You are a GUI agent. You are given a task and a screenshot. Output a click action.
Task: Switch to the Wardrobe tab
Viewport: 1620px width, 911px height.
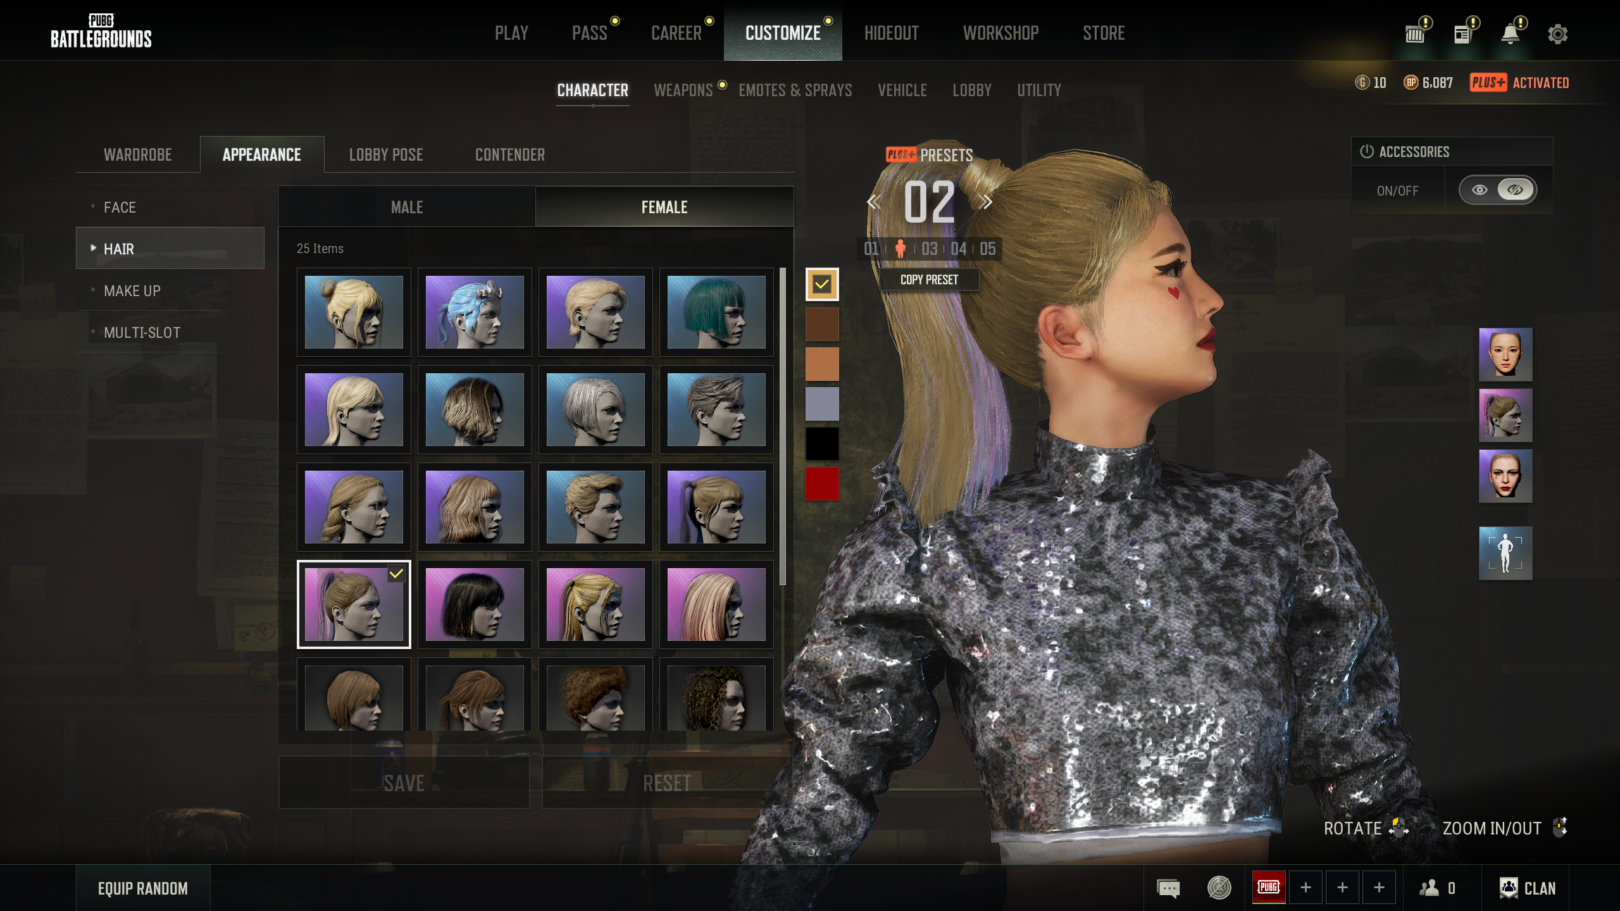[x=138, y=155]
